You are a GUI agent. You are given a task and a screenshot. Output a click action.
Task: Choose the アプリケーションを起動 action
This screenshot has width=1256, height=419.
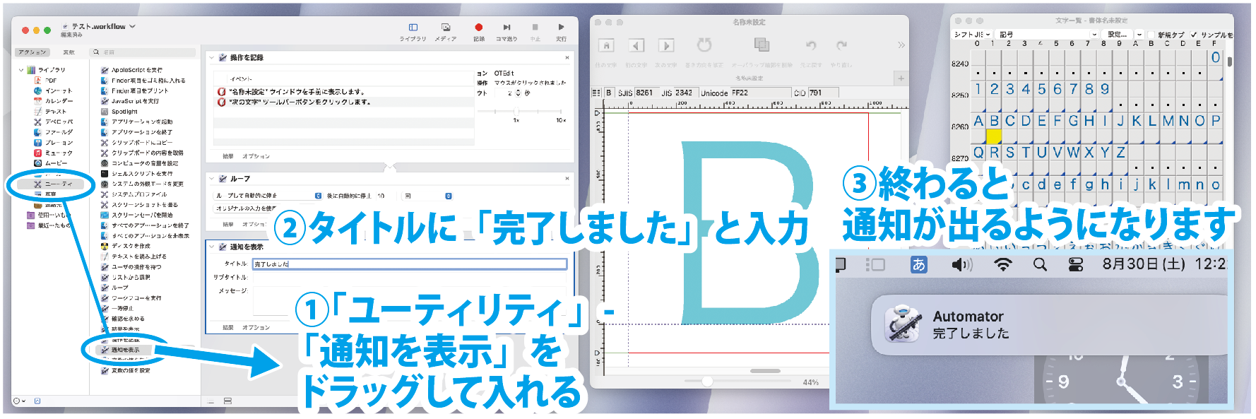137,122
